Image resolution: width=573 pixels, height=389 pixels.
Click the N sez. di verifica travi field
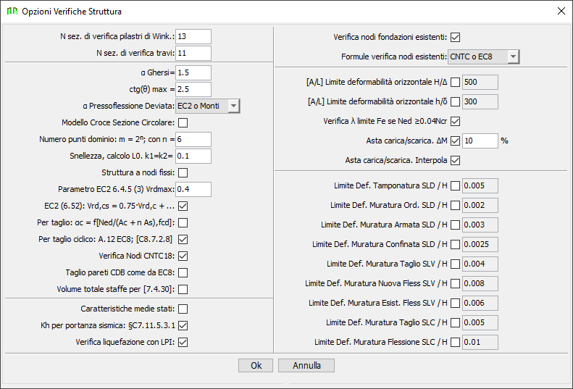click(193, 53)
